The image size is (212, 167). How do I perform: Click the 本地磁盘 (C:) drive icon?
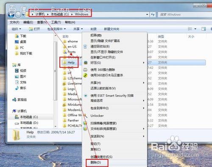17,117
